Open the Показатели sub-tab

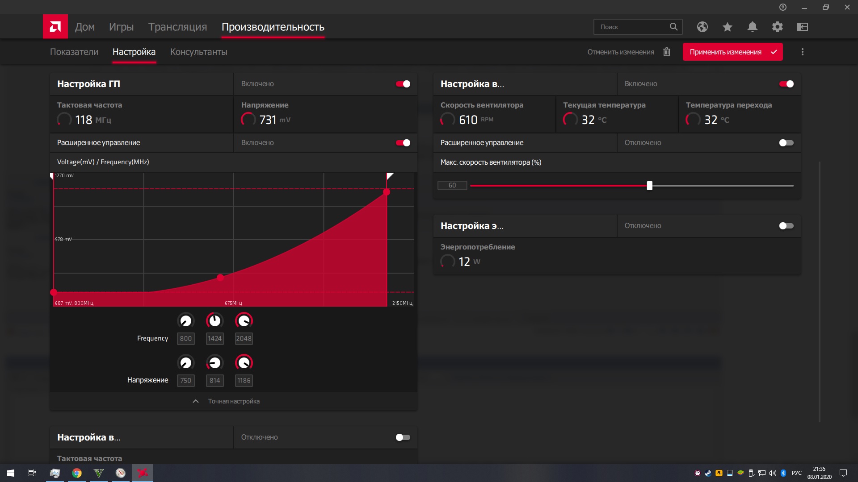tap(74, 52)
